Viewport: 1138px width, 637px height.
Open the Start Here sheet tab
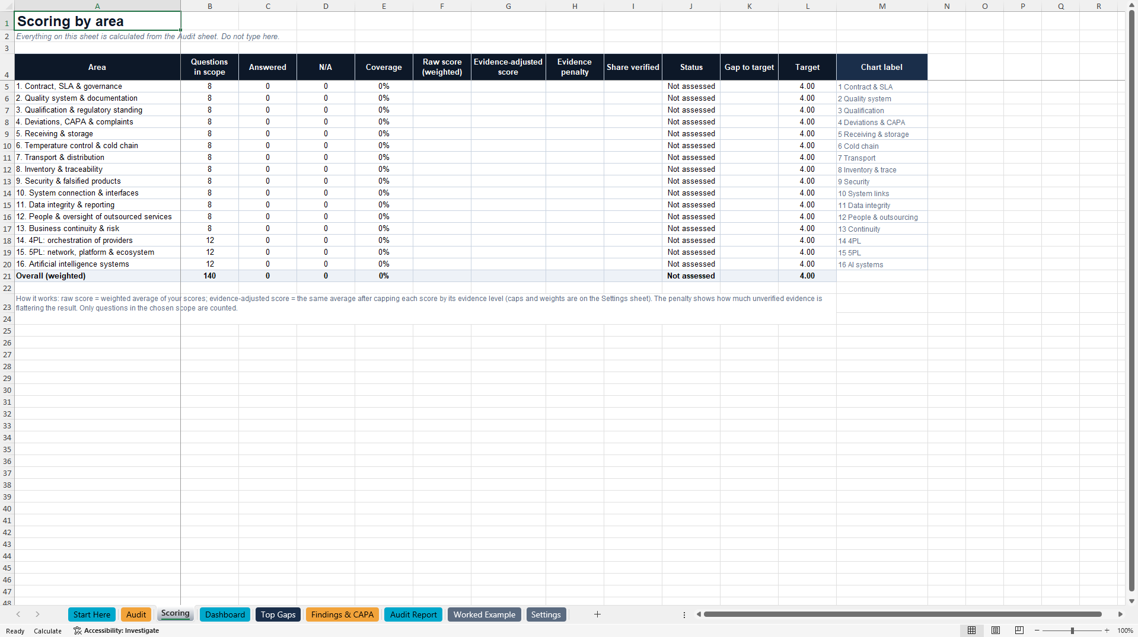pyautogui.click(x=92, y=614)
